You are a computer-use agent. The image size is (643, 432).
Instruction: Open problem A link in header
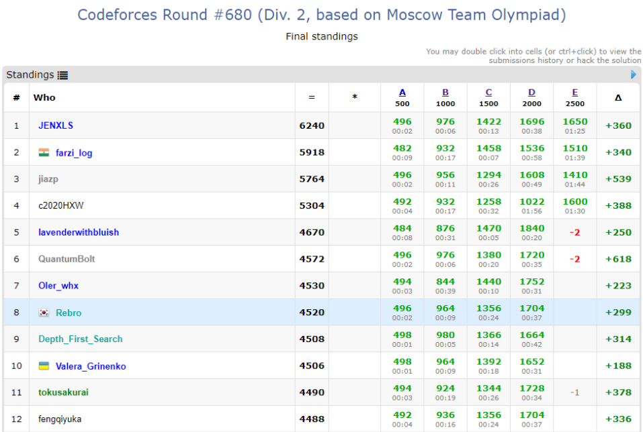pos(402,93)
